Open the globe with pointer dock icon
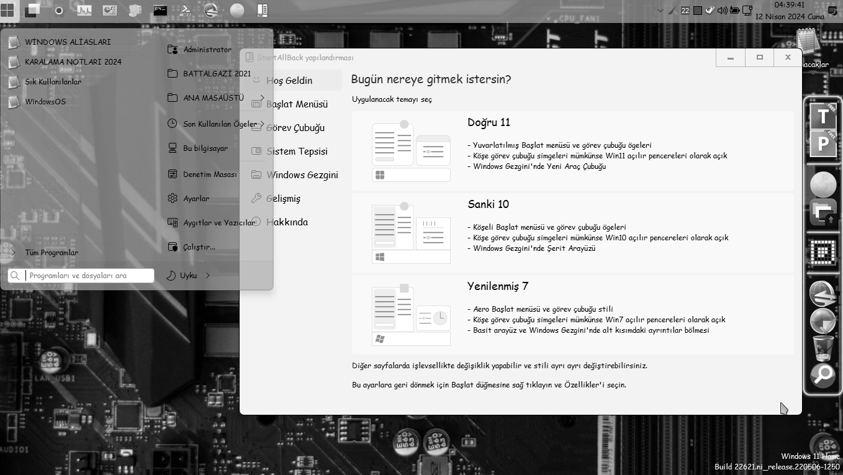843x475 pixels. pos(823,321)
